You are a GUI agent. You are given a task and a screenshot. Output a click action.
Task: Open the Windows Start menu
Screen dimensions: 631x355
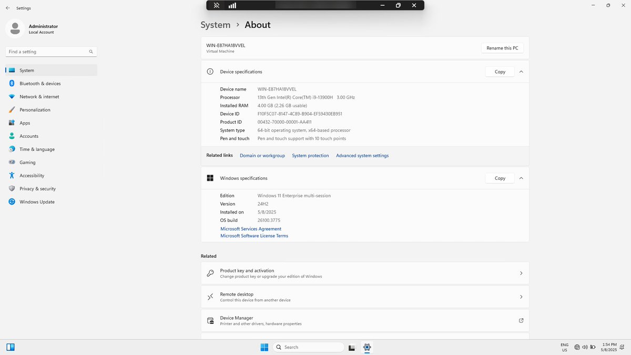tap(264, 347)
